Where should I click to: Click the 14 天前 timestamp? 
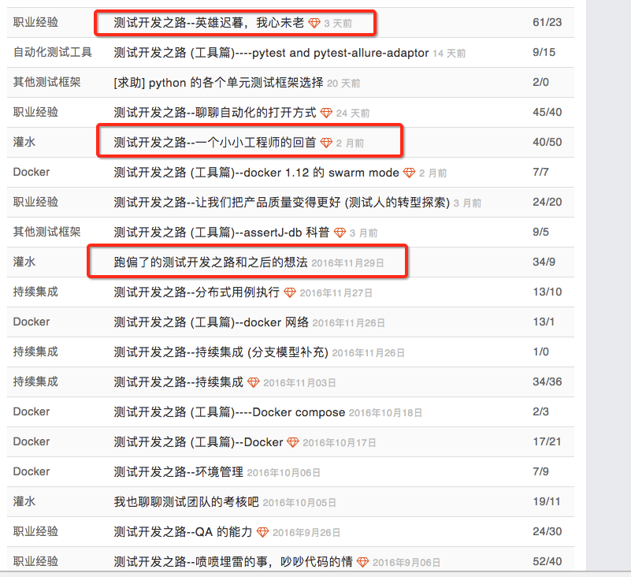449,54
